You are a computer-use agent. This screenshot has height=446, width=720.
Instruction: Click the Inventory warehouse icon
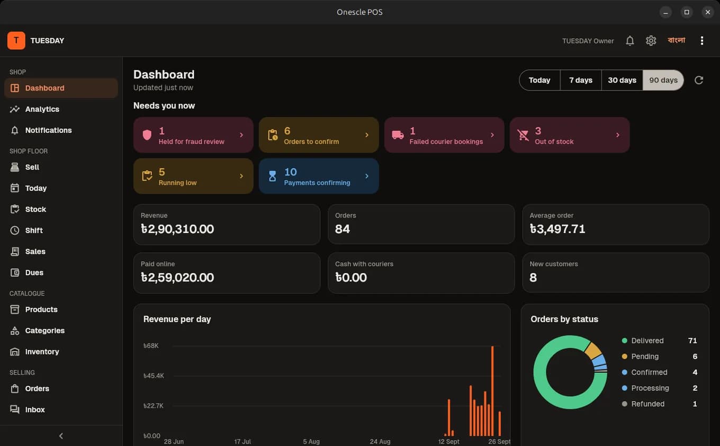point(15,352)
